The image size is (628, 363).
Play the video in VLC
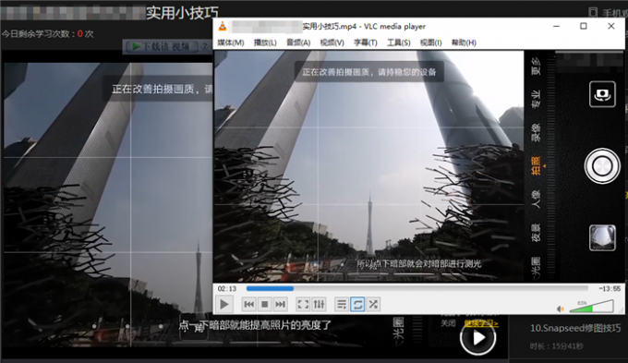tap(224, 305)
